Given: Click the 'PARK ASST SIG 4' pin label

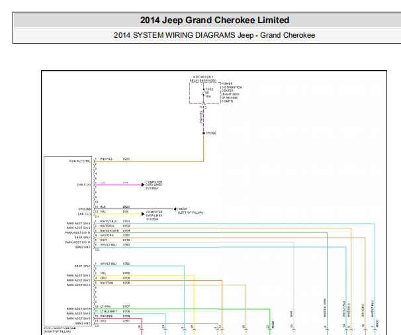Looking at the screenshot, I should tap(79, 309).
